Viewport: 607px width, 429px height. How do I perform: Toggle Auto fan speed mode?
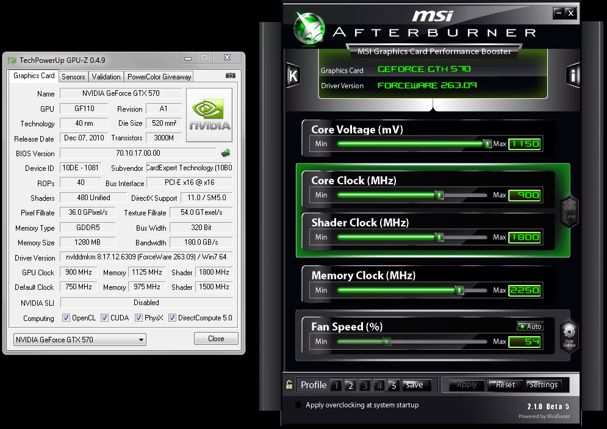tap(530, 326)
